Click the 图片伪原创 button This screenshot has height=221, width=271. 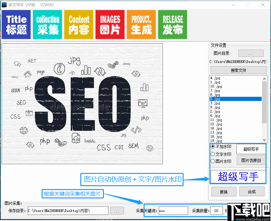pyautogui.click(x=251, y=160)
